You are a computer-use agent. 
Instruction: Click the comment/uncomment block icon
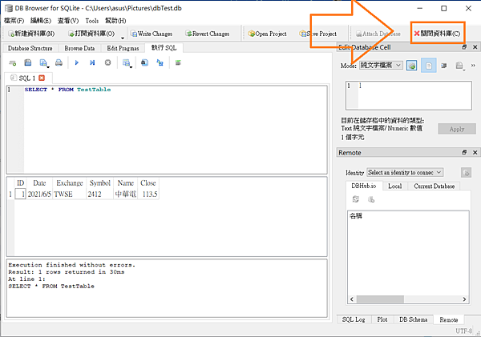coord(178,62)
